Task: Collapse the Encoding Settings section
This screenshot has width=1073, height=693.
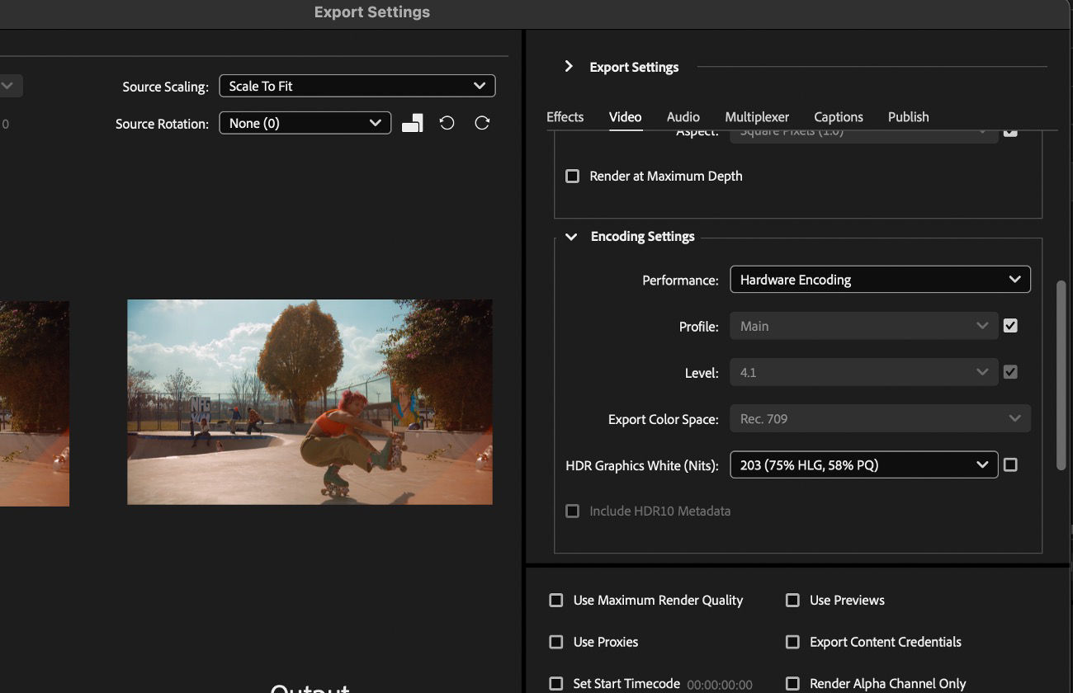Action: (570, 236)
